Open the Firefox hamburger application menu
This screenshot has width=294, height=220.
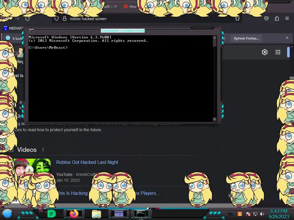287,18
